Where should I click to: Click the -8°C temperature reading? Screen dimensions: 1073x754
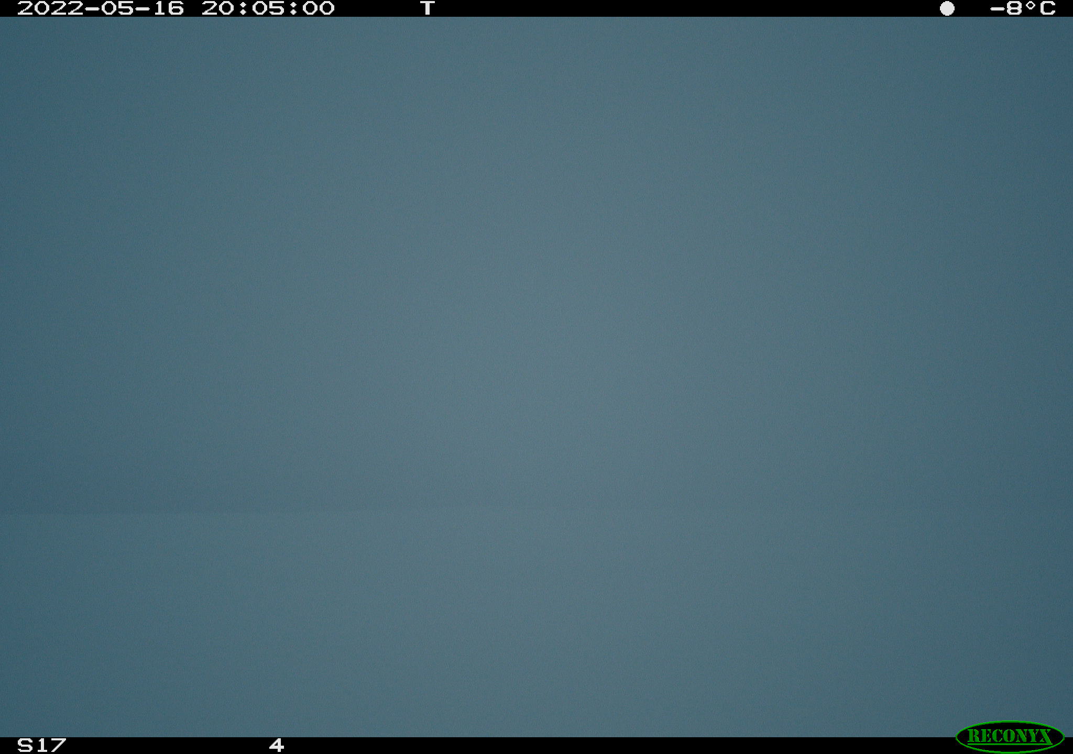(x=1022, y=8)
